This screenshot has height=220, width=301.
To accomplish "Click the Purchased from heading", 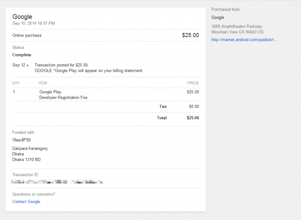I will click(227, 10).
